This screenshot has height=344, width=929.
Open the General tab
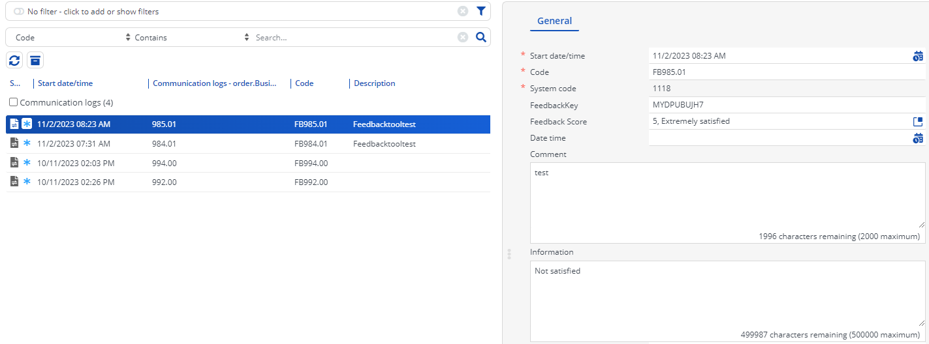pyautogui.click(x=554, y=21)
